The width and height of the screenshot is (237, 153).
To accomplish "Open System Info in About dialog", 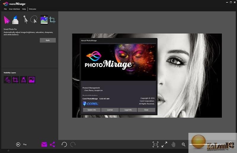I will click(x=92, y=110).
